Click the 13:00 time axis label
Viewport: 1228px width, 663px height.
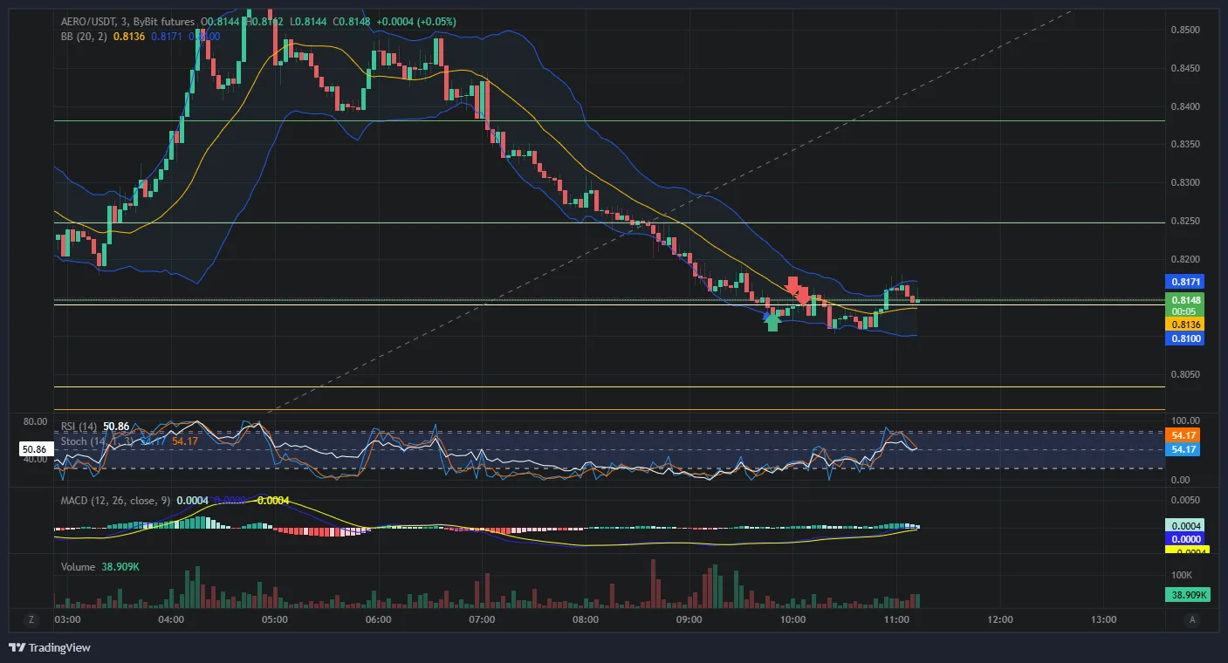click(x=1103, y=620)
